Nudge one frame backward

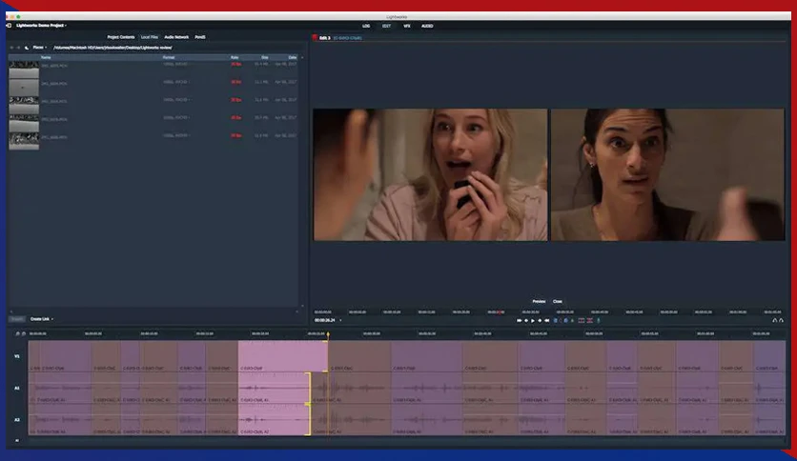pos(526,320)
